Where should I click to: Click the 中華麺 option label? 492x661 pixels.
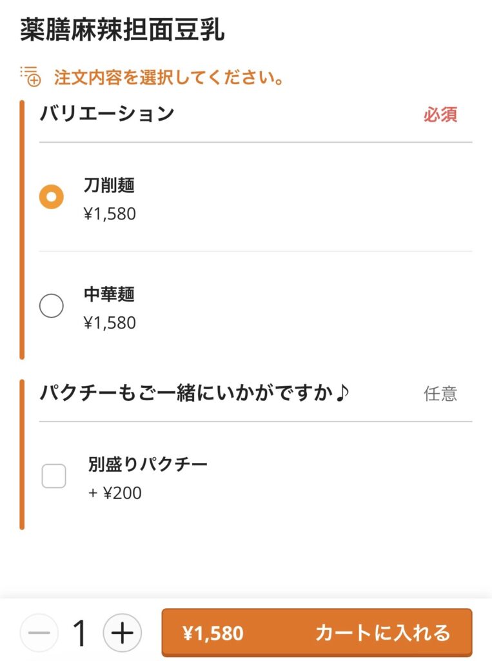pyautogui.click(x=109, y=294)
